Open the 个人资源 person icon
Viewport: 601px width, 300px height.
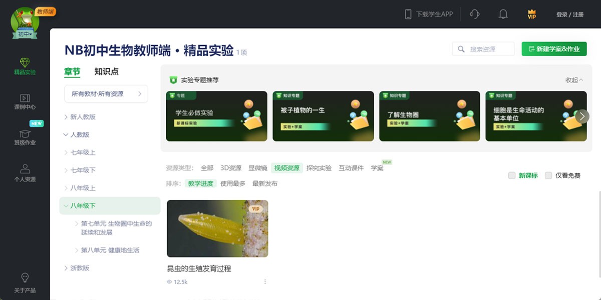[x=25, y=169]
